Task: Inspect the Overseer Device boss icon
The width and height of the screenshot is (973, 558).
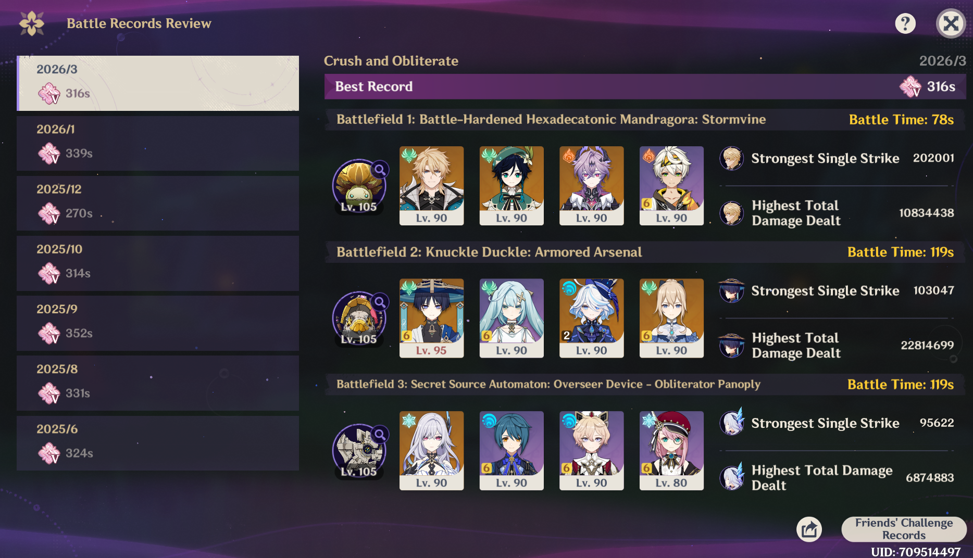Action: 359,450
